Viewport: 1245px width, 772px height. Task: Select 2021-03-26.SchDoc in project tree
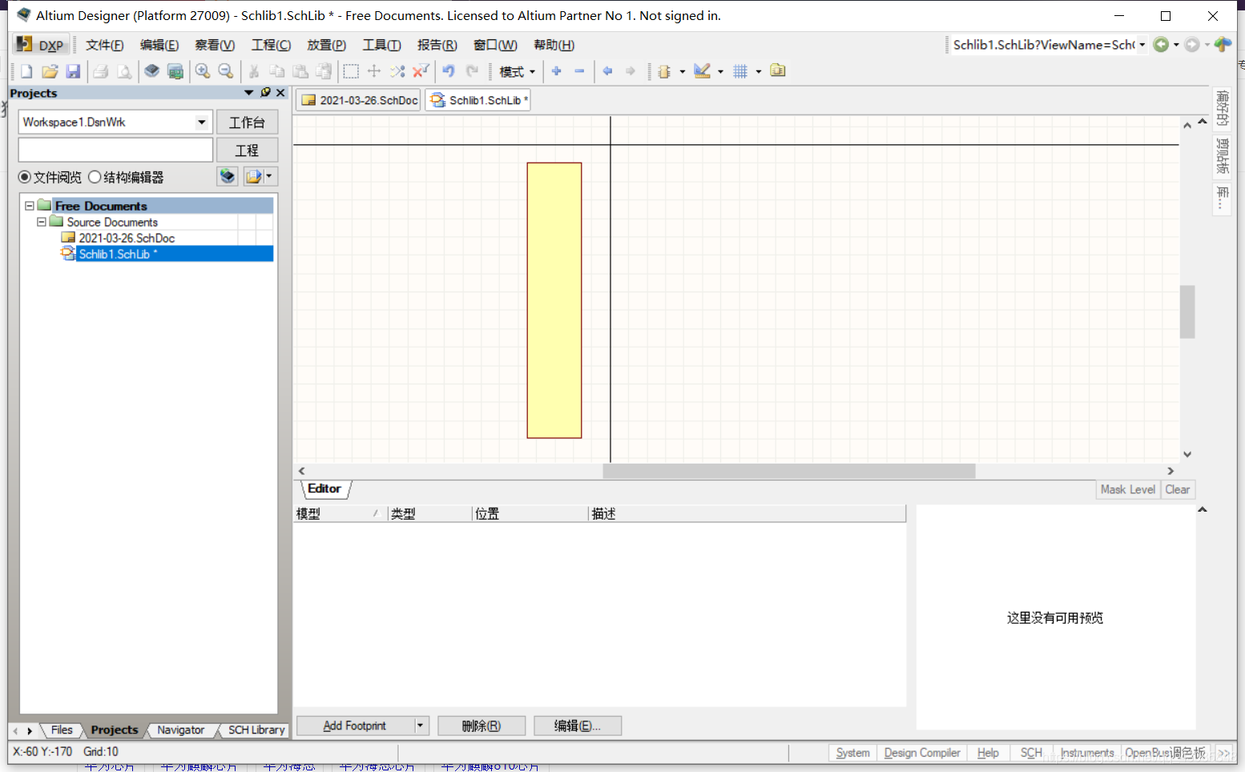(127, 238)
